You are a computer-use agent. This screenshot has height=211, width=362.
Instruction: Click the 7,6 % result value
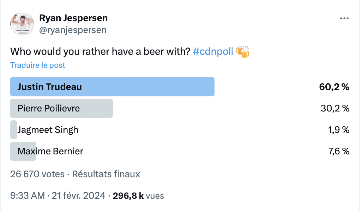(339, 152)
